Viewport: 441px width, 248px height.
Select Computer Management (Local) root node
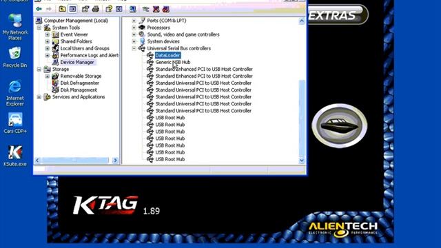[x=76, y=21]
